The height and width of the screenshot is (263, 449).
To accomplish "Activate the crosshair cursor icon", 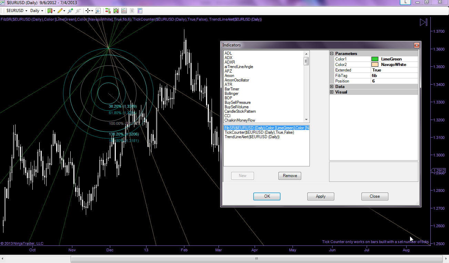I will 88,11.
